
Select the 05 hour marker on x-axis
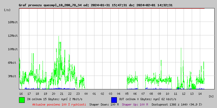pos(127,93)
